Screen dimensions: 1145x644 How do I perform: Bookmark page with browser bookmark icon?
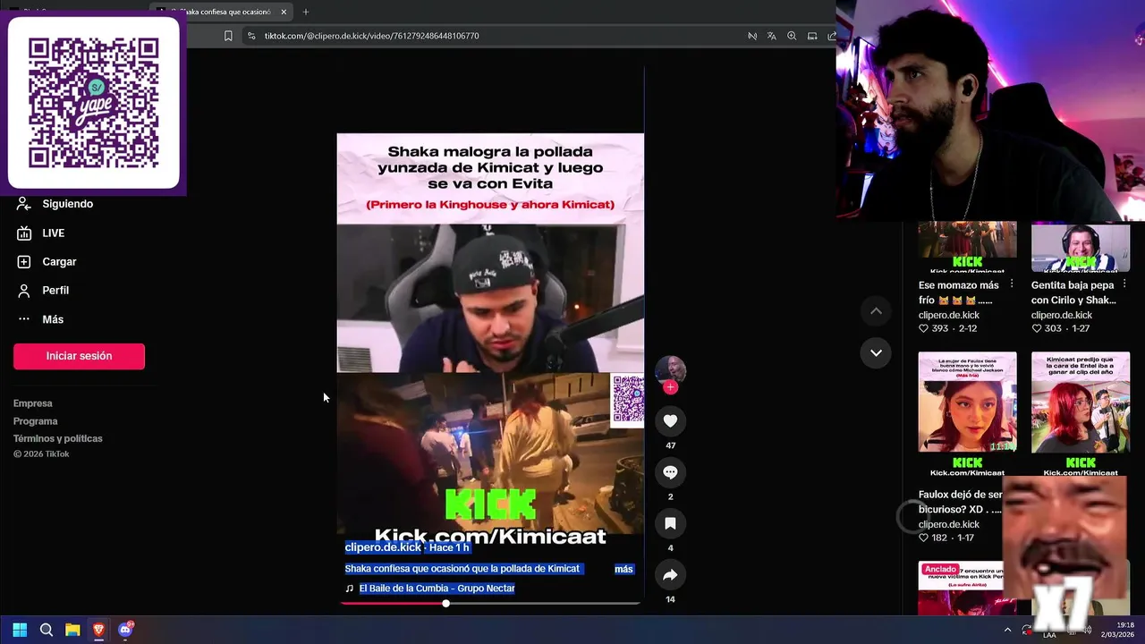[228, 36]
